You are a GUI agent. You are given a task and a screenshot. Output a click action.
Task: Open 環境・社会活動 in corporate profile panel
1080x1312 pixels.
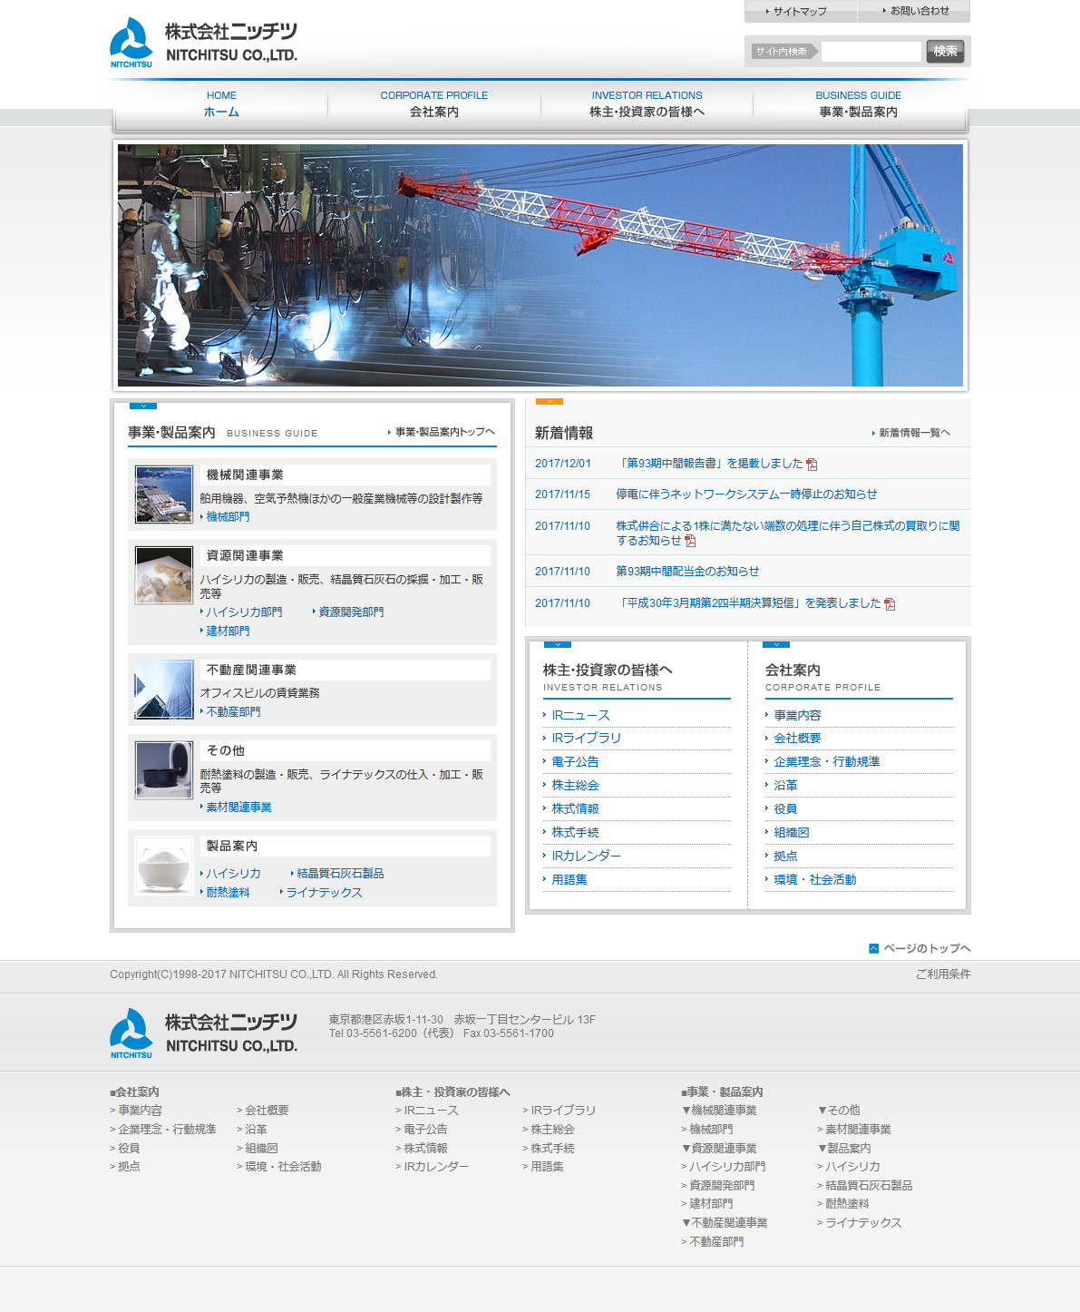point(814,880)
